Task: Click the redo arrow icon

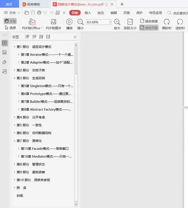Action: pyautogui.click(x=51, y=13)
